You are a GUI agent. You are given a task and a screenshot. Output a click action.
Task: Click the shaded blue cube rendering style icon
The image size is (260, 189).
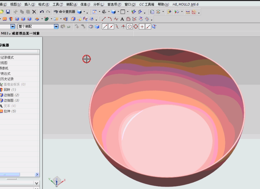(113, 12)
